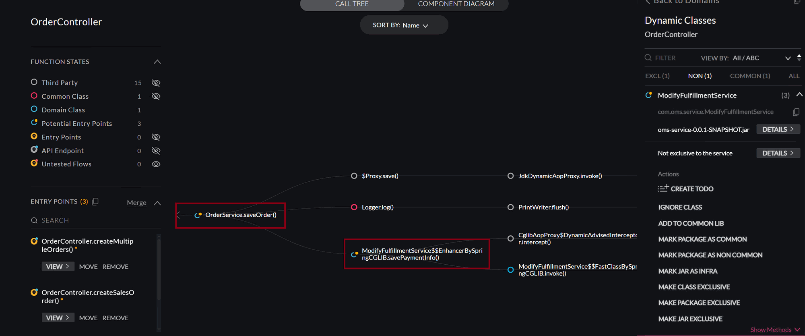Click the OrderController.createMultipleOrders() entry point icon
The height and width of the screenshot is (336, 805).
pos(34,241)
